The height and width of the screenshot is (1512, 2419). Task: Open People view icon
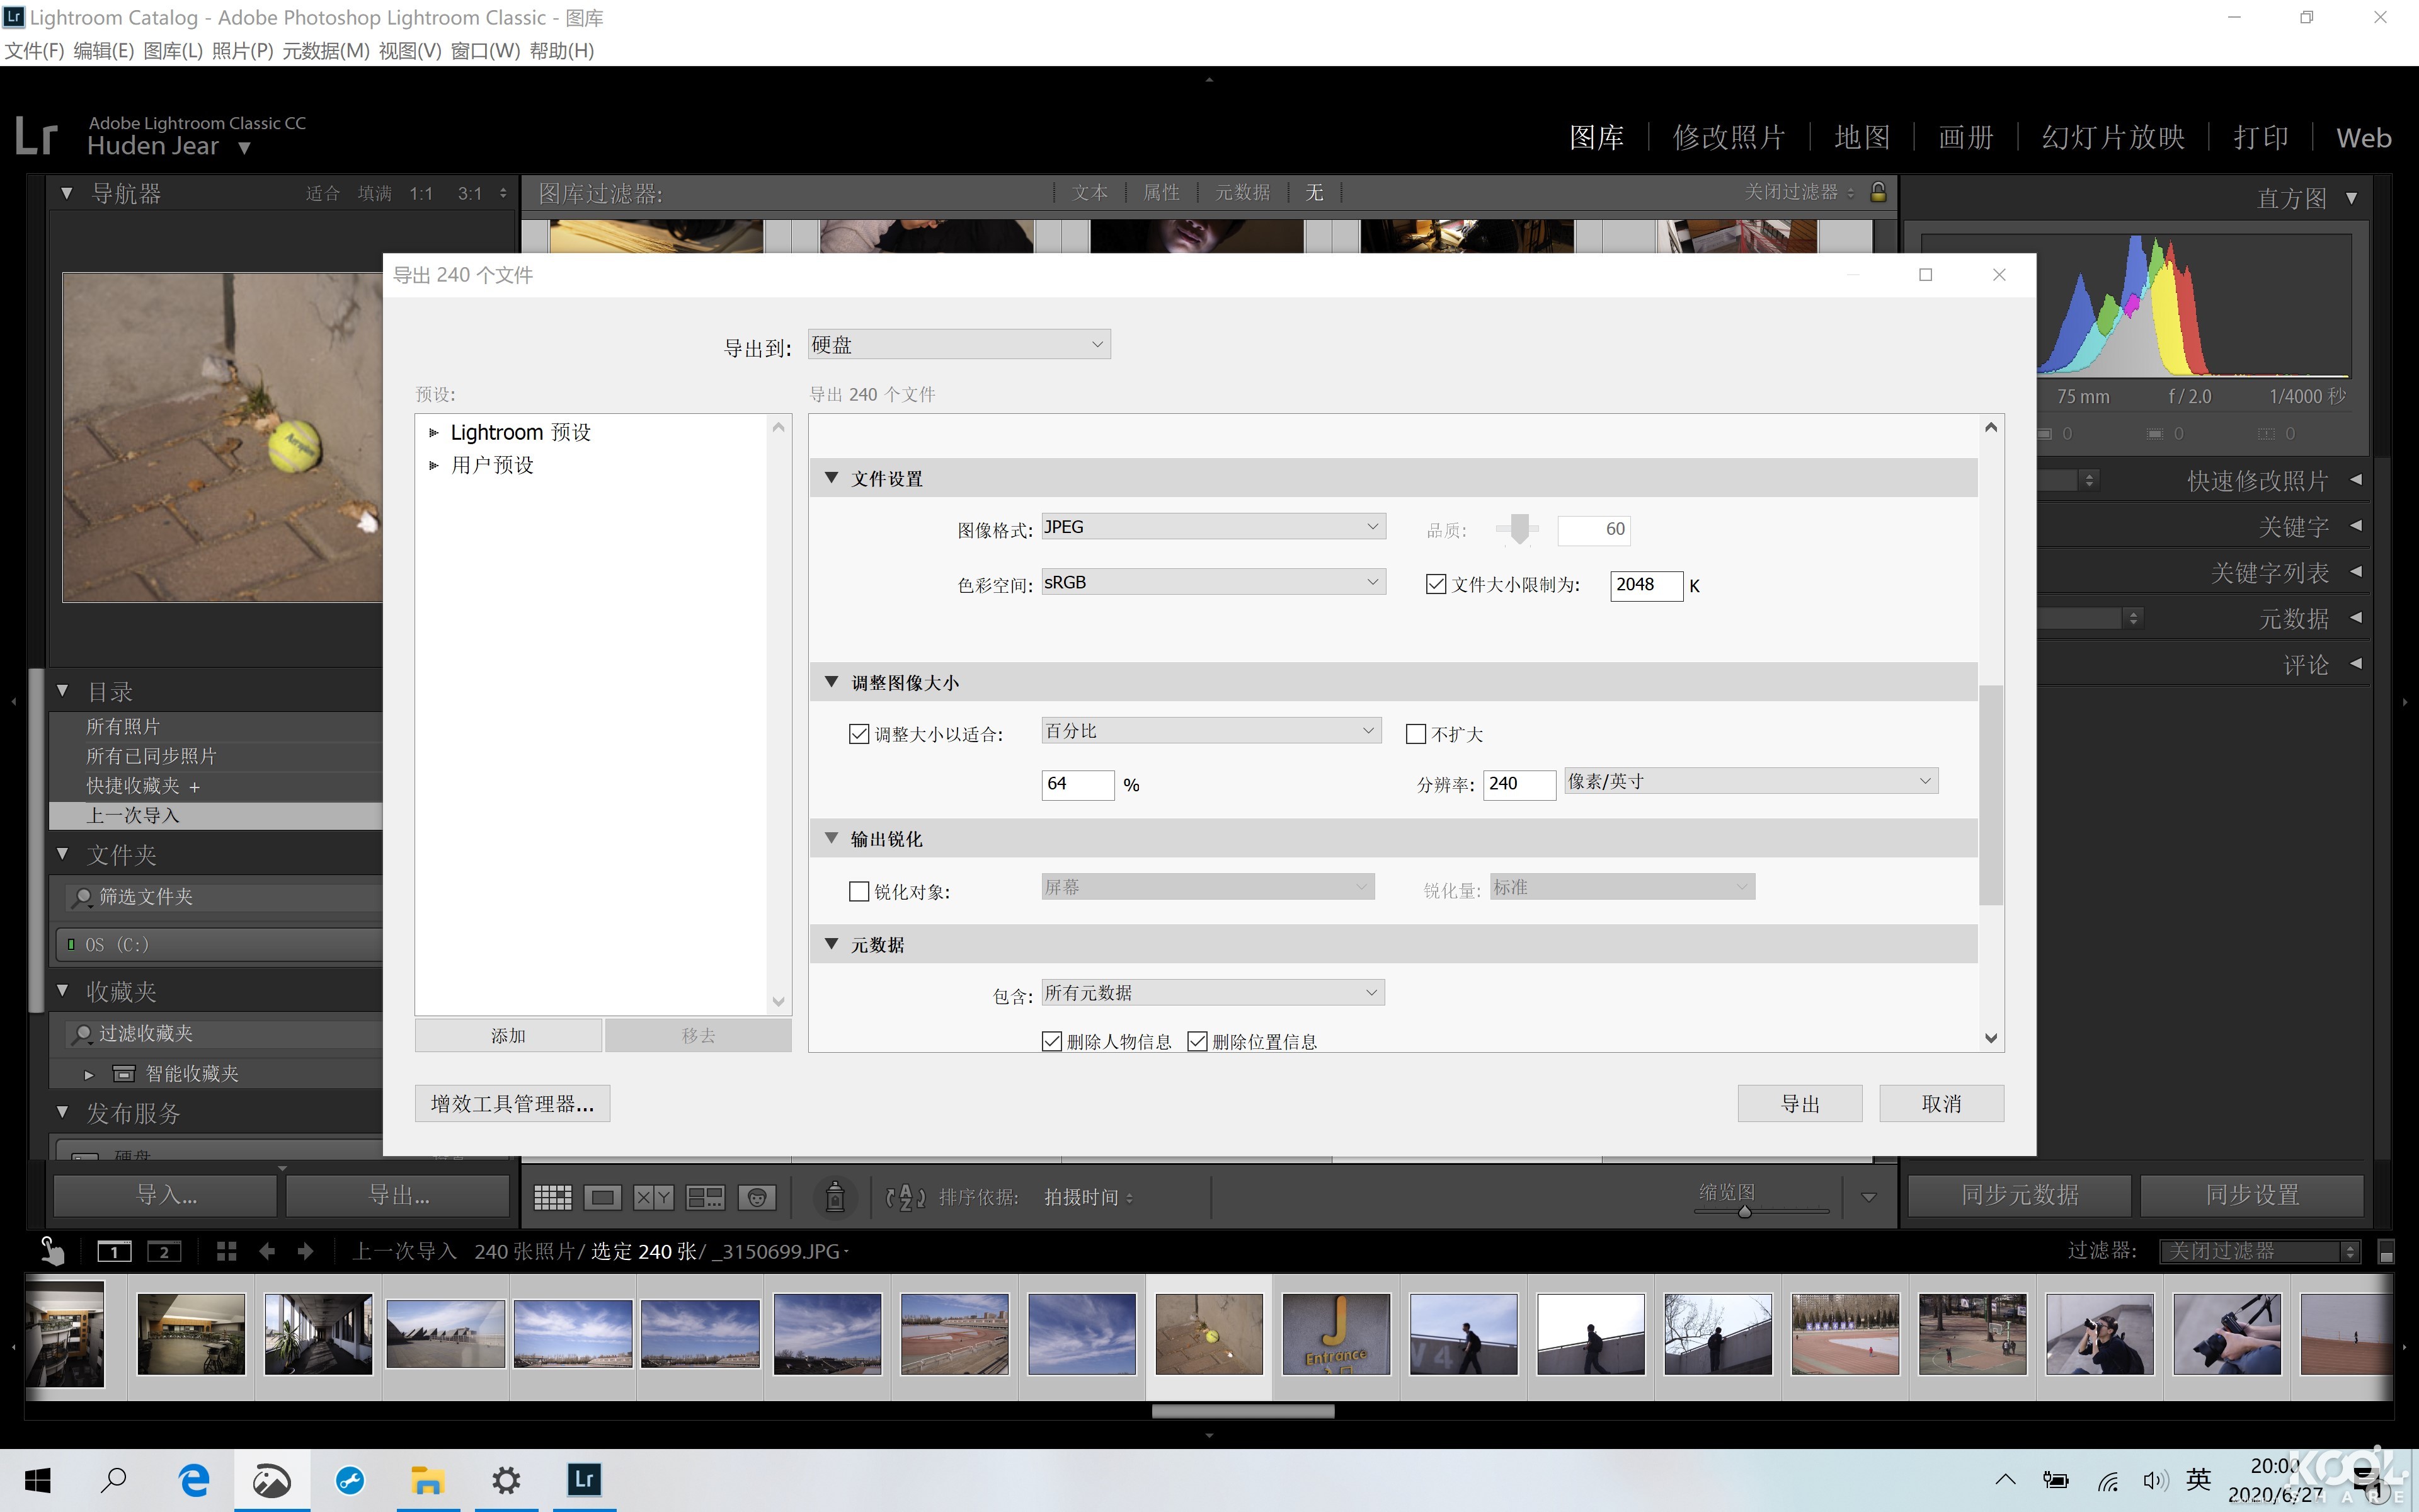tap(758, 1196)
